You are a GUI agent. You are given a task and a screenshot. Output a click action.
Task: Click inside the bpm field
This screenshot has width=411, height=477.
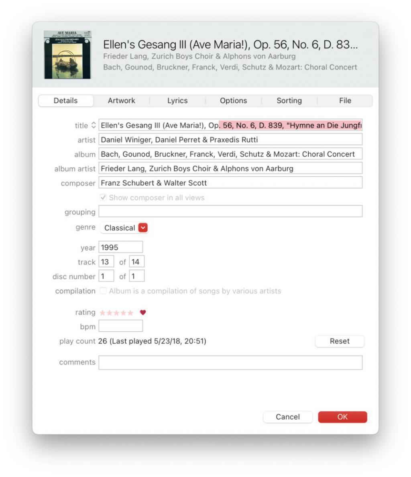(x=121, y=326)
